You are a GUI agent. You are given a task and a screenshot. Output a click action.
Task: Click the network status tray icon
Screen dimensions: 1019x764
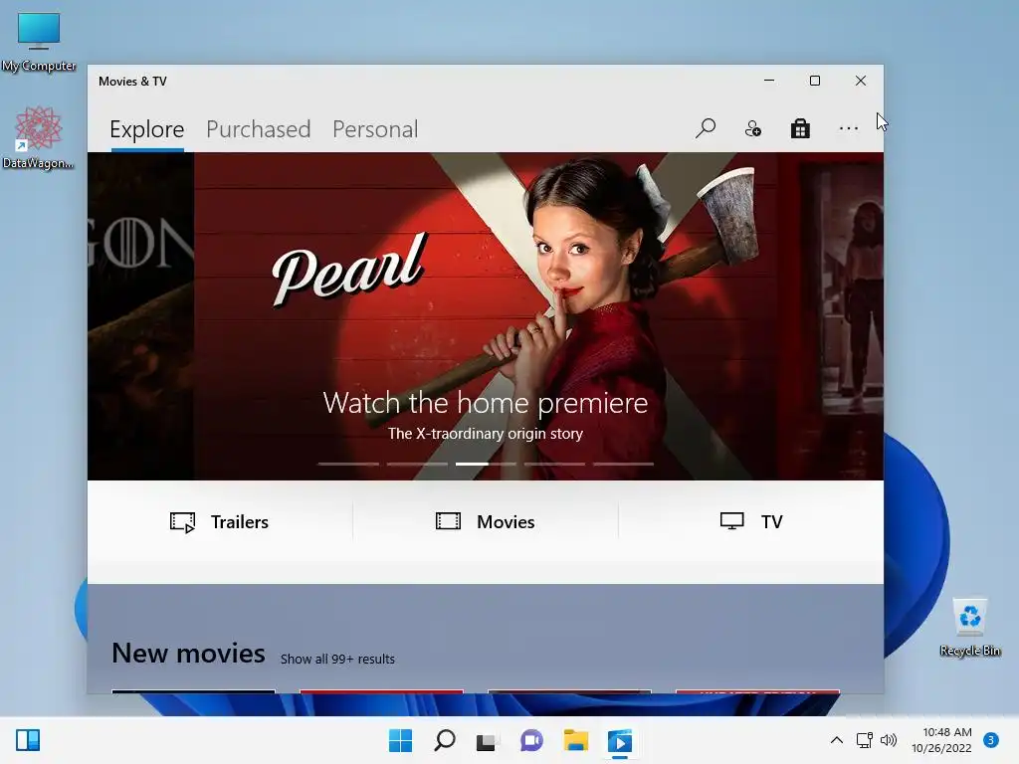[865, 740]
